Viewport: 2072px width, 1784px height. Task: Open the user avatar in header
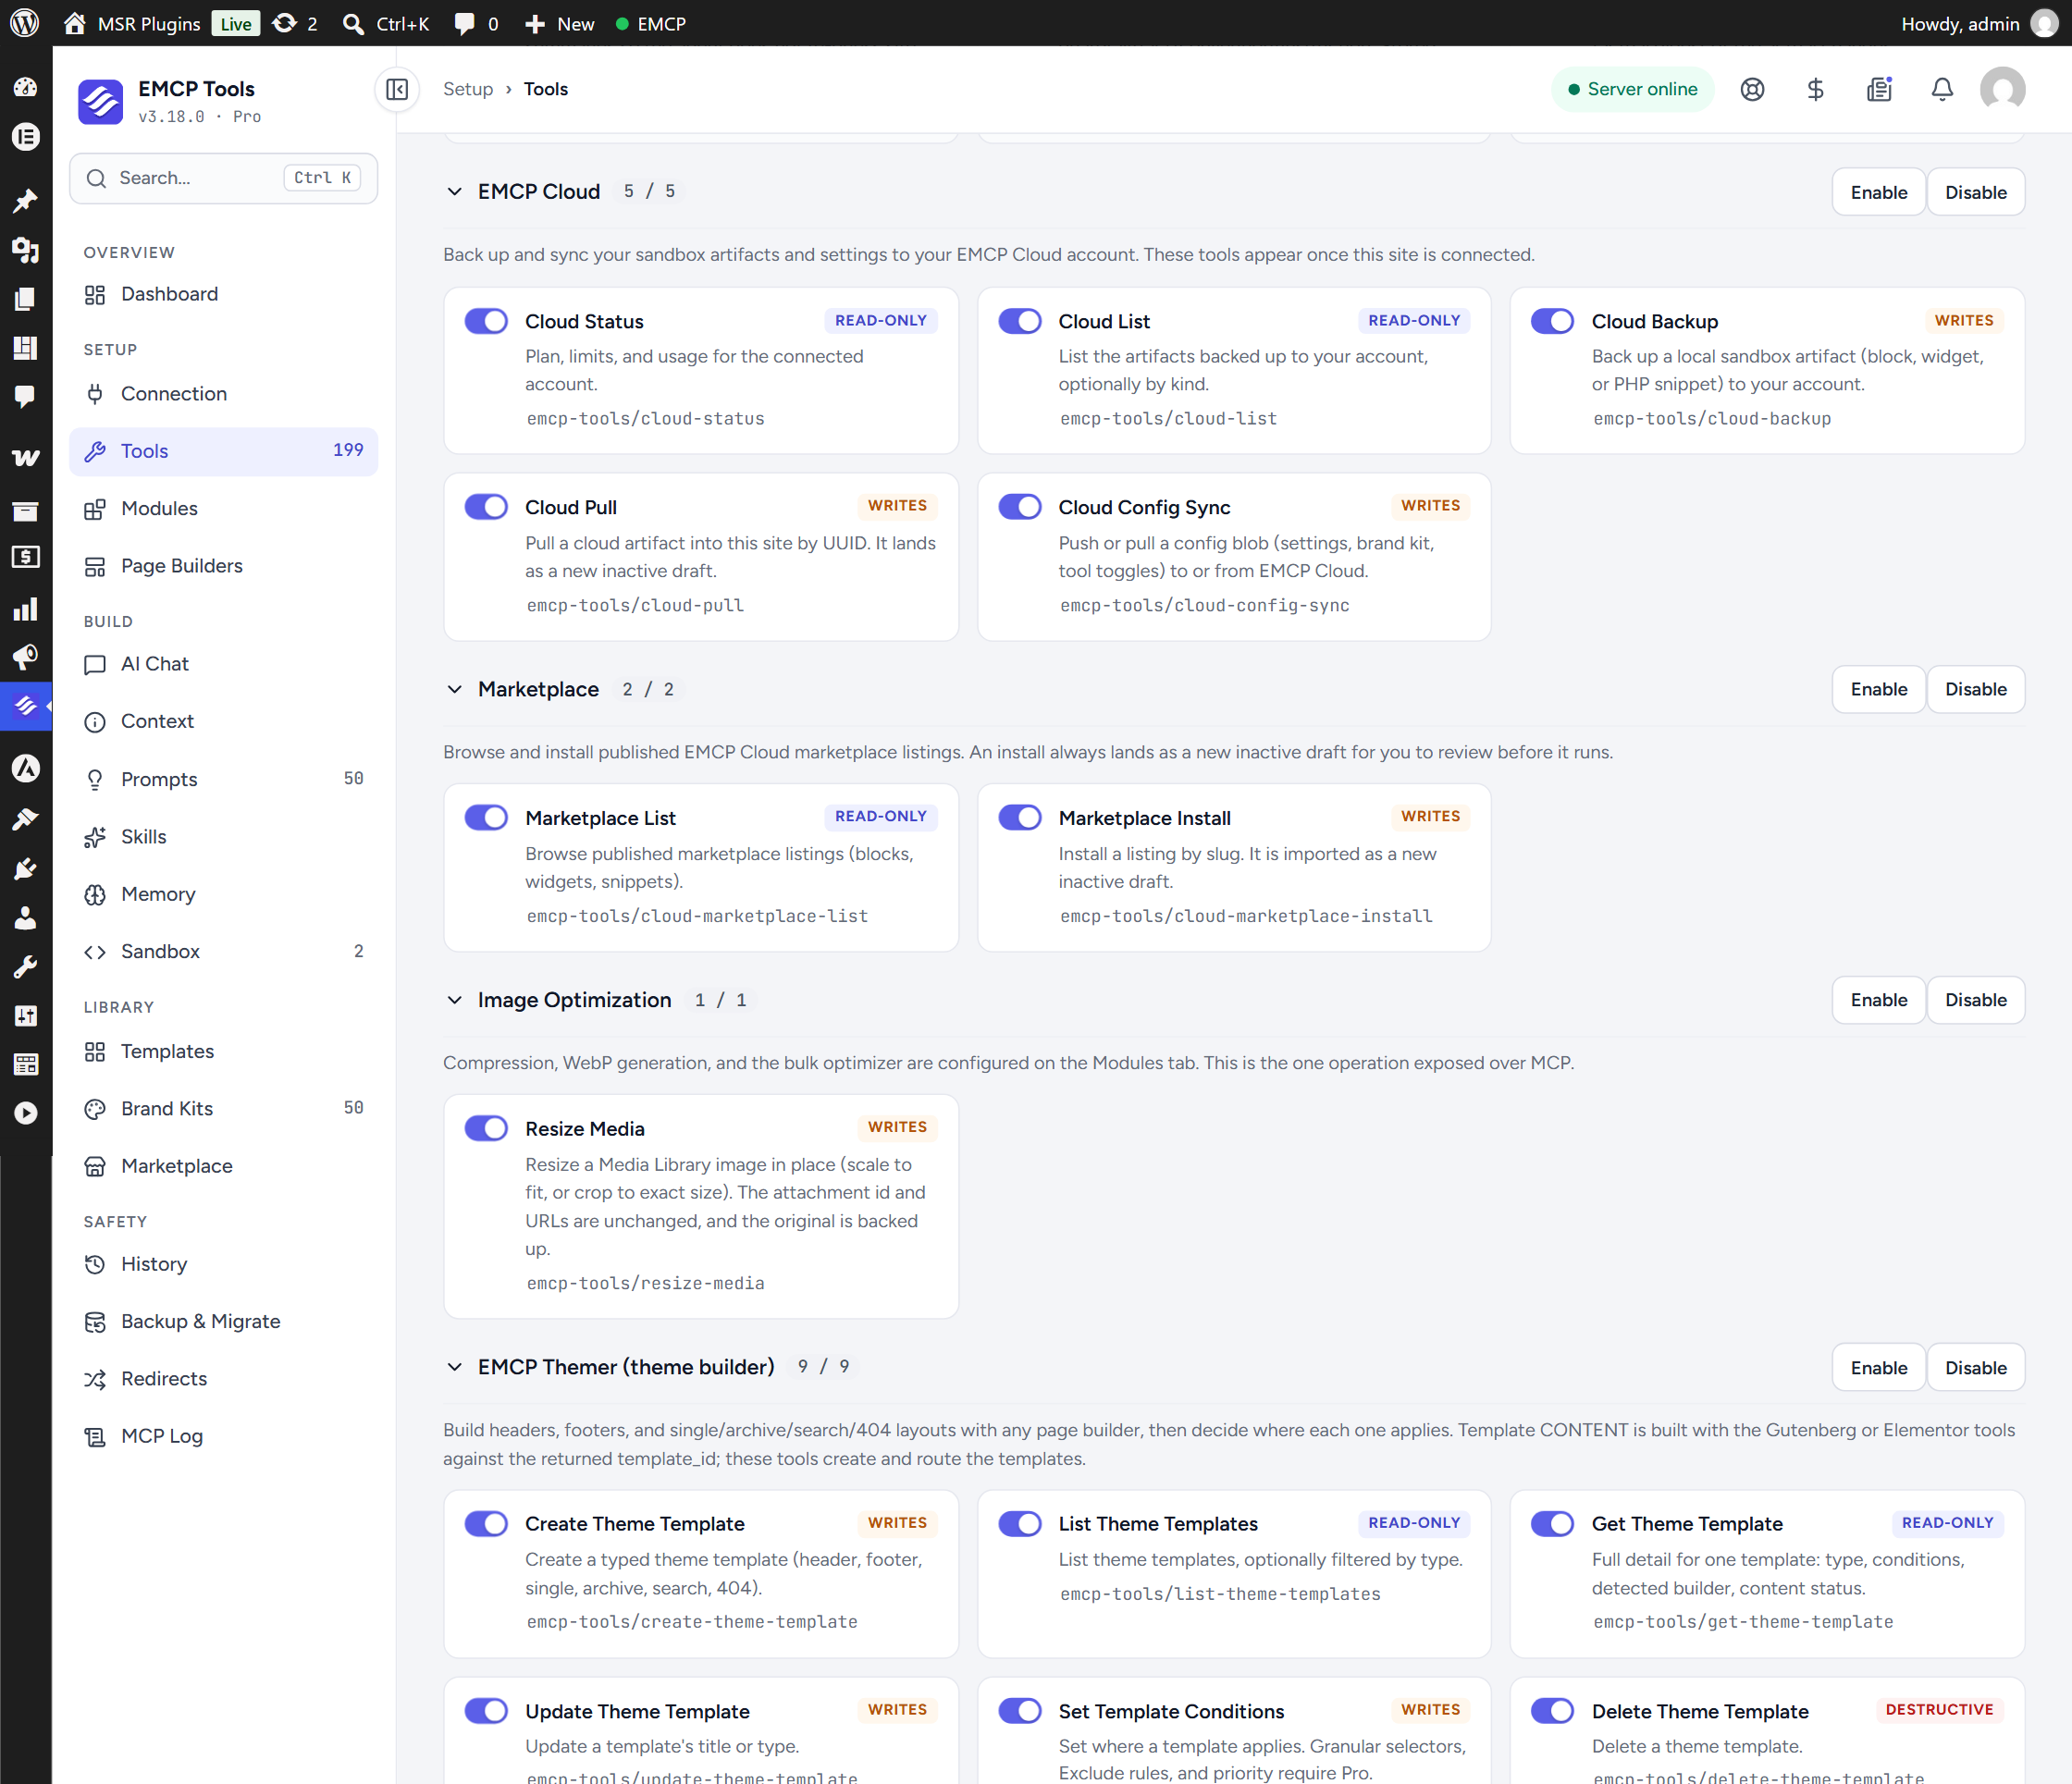click(2002, 90)
